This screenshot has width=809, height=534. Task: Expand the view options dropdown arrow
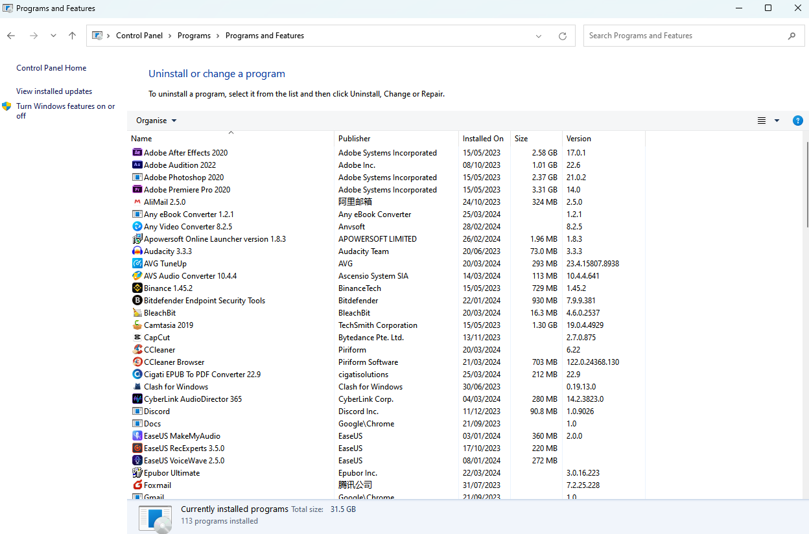pos(777,121)
